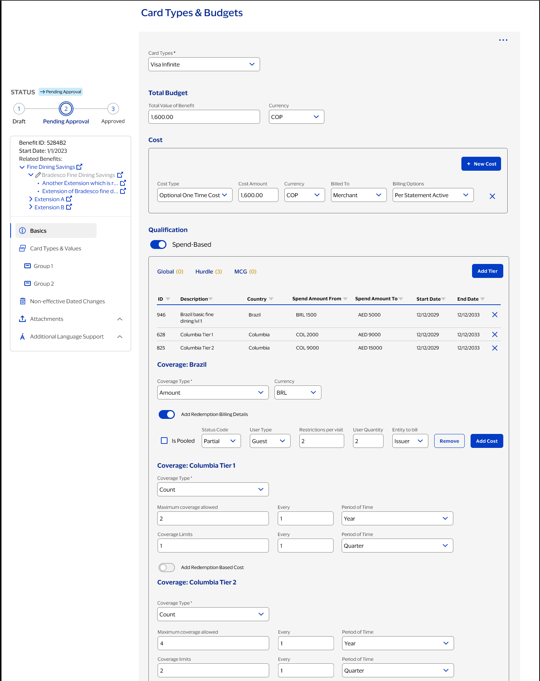
Task: Click the Non-effective Dated Changes calendar icon
Action: click(22, 301)
